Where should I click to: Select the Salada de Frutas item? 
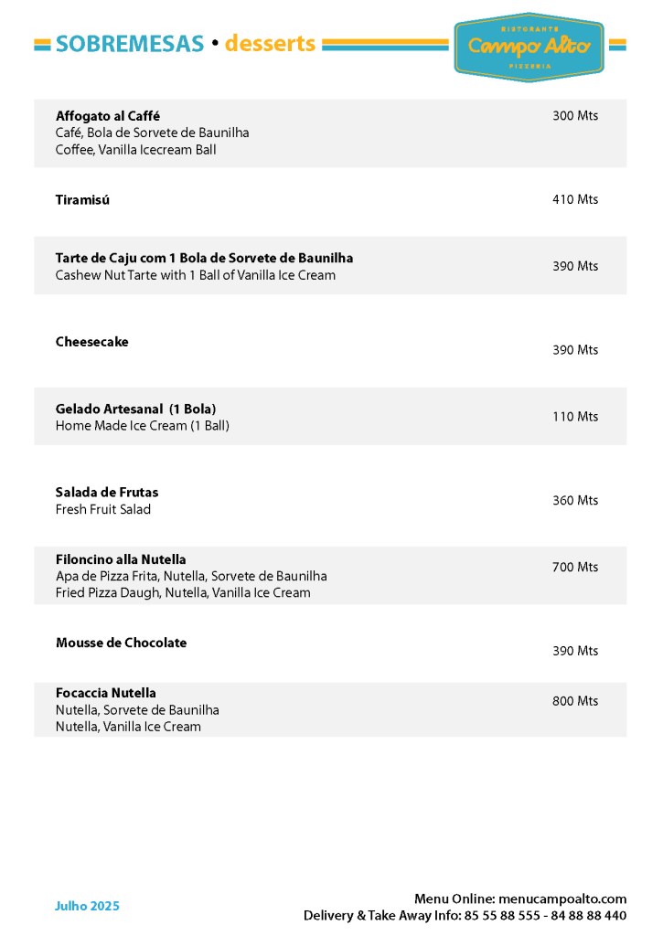(x=107, y=493)
